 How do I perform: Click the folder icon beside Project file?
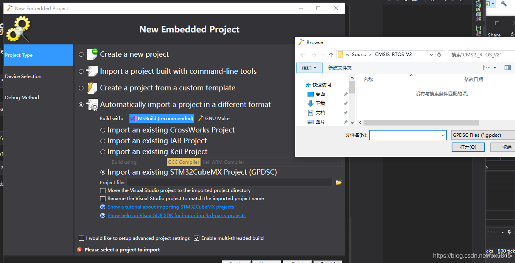click(x=339, y=182)
